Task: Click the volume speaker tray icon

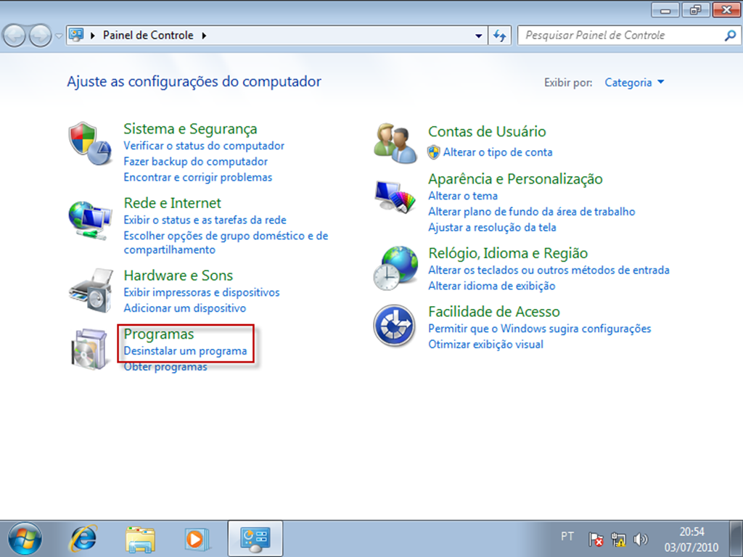Action: (x=640, y=539)
